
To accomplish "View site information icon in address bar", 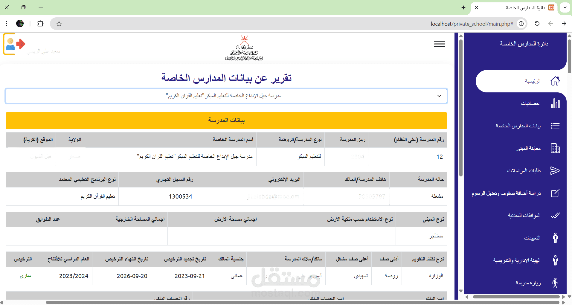I will pos(521,24).
